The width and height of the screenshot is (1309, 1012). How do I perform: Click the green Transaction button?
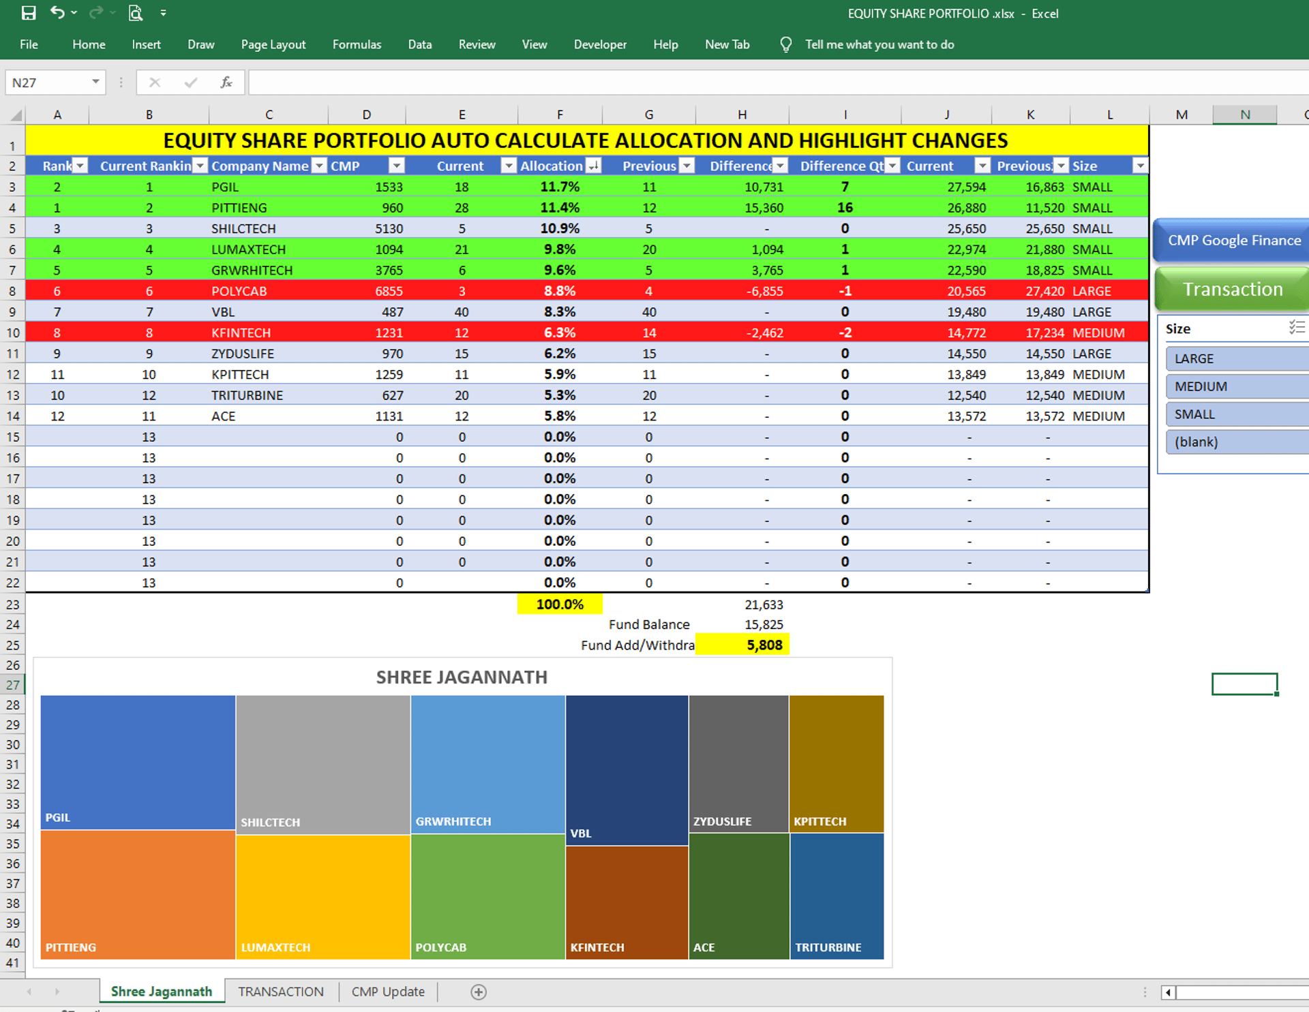click(x=1233, y=290)
